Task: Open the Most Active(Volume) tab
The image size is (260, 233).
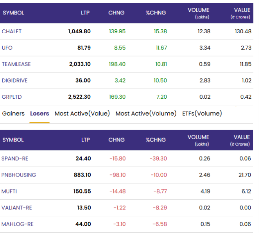Action: click(x=146, y=114)
